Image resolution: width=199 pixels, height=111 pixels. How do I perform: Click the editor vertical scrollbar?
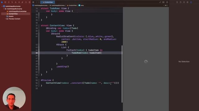click(x=122, y=74)
